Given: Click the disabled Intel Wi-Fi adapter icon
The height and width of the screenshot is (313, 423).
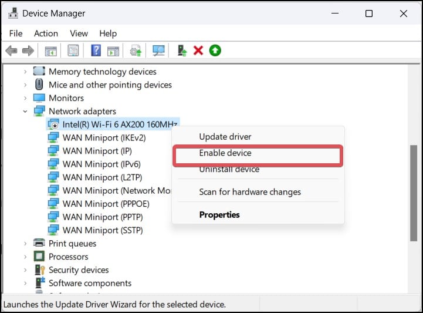Looking at the screenshot, I should [x=53, y=124].
